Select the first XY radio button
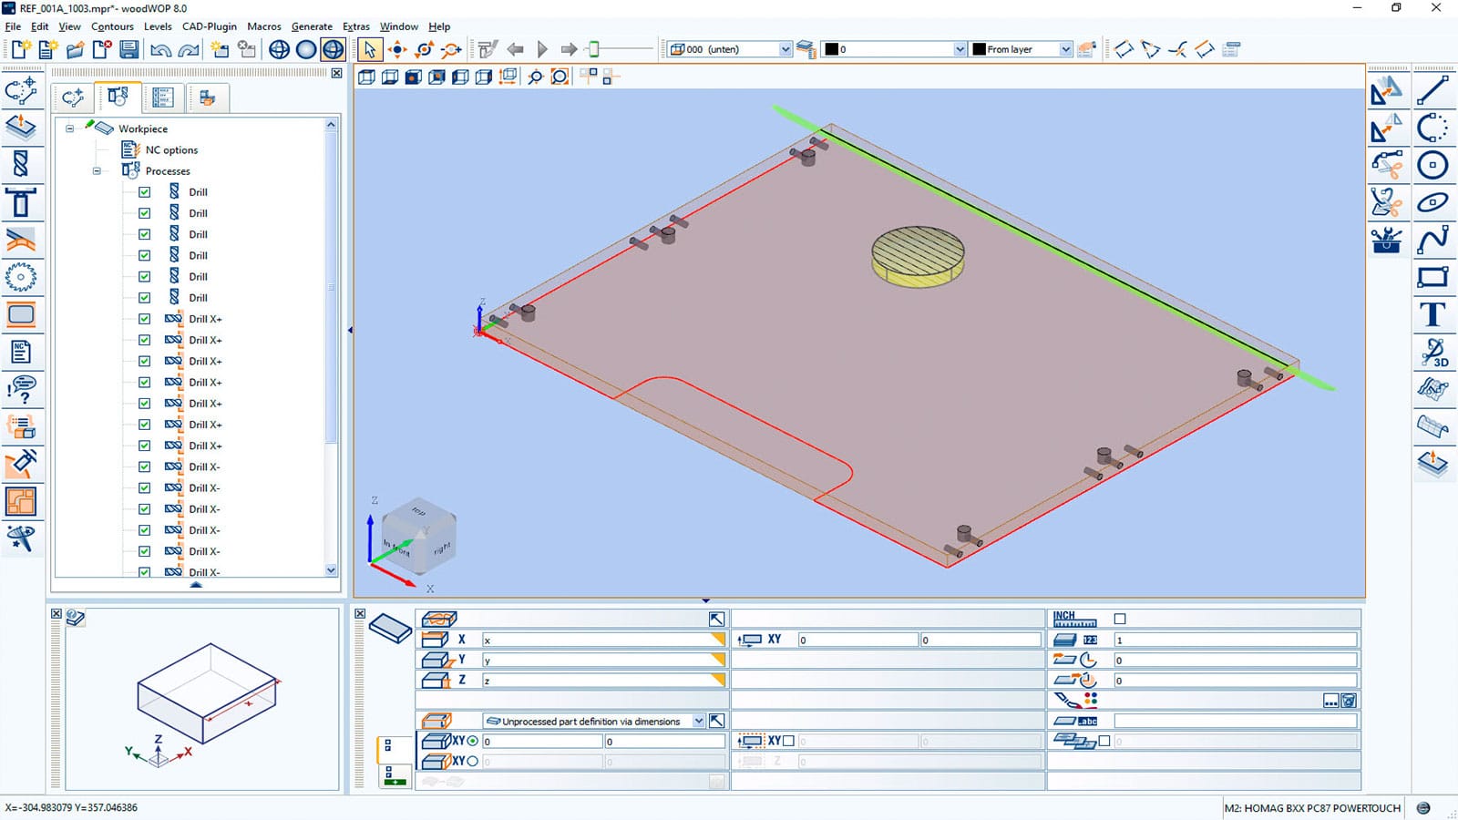Screen dimensions: 1458x820 472,741
